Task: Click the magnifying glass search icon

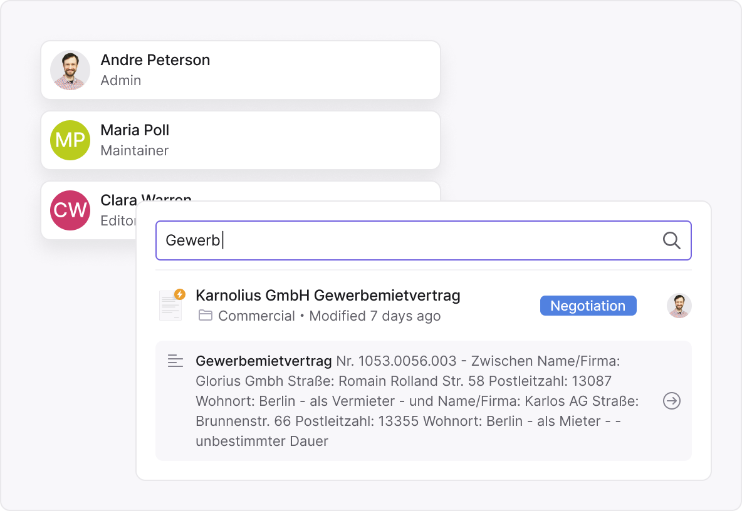Action: [671, 240]
